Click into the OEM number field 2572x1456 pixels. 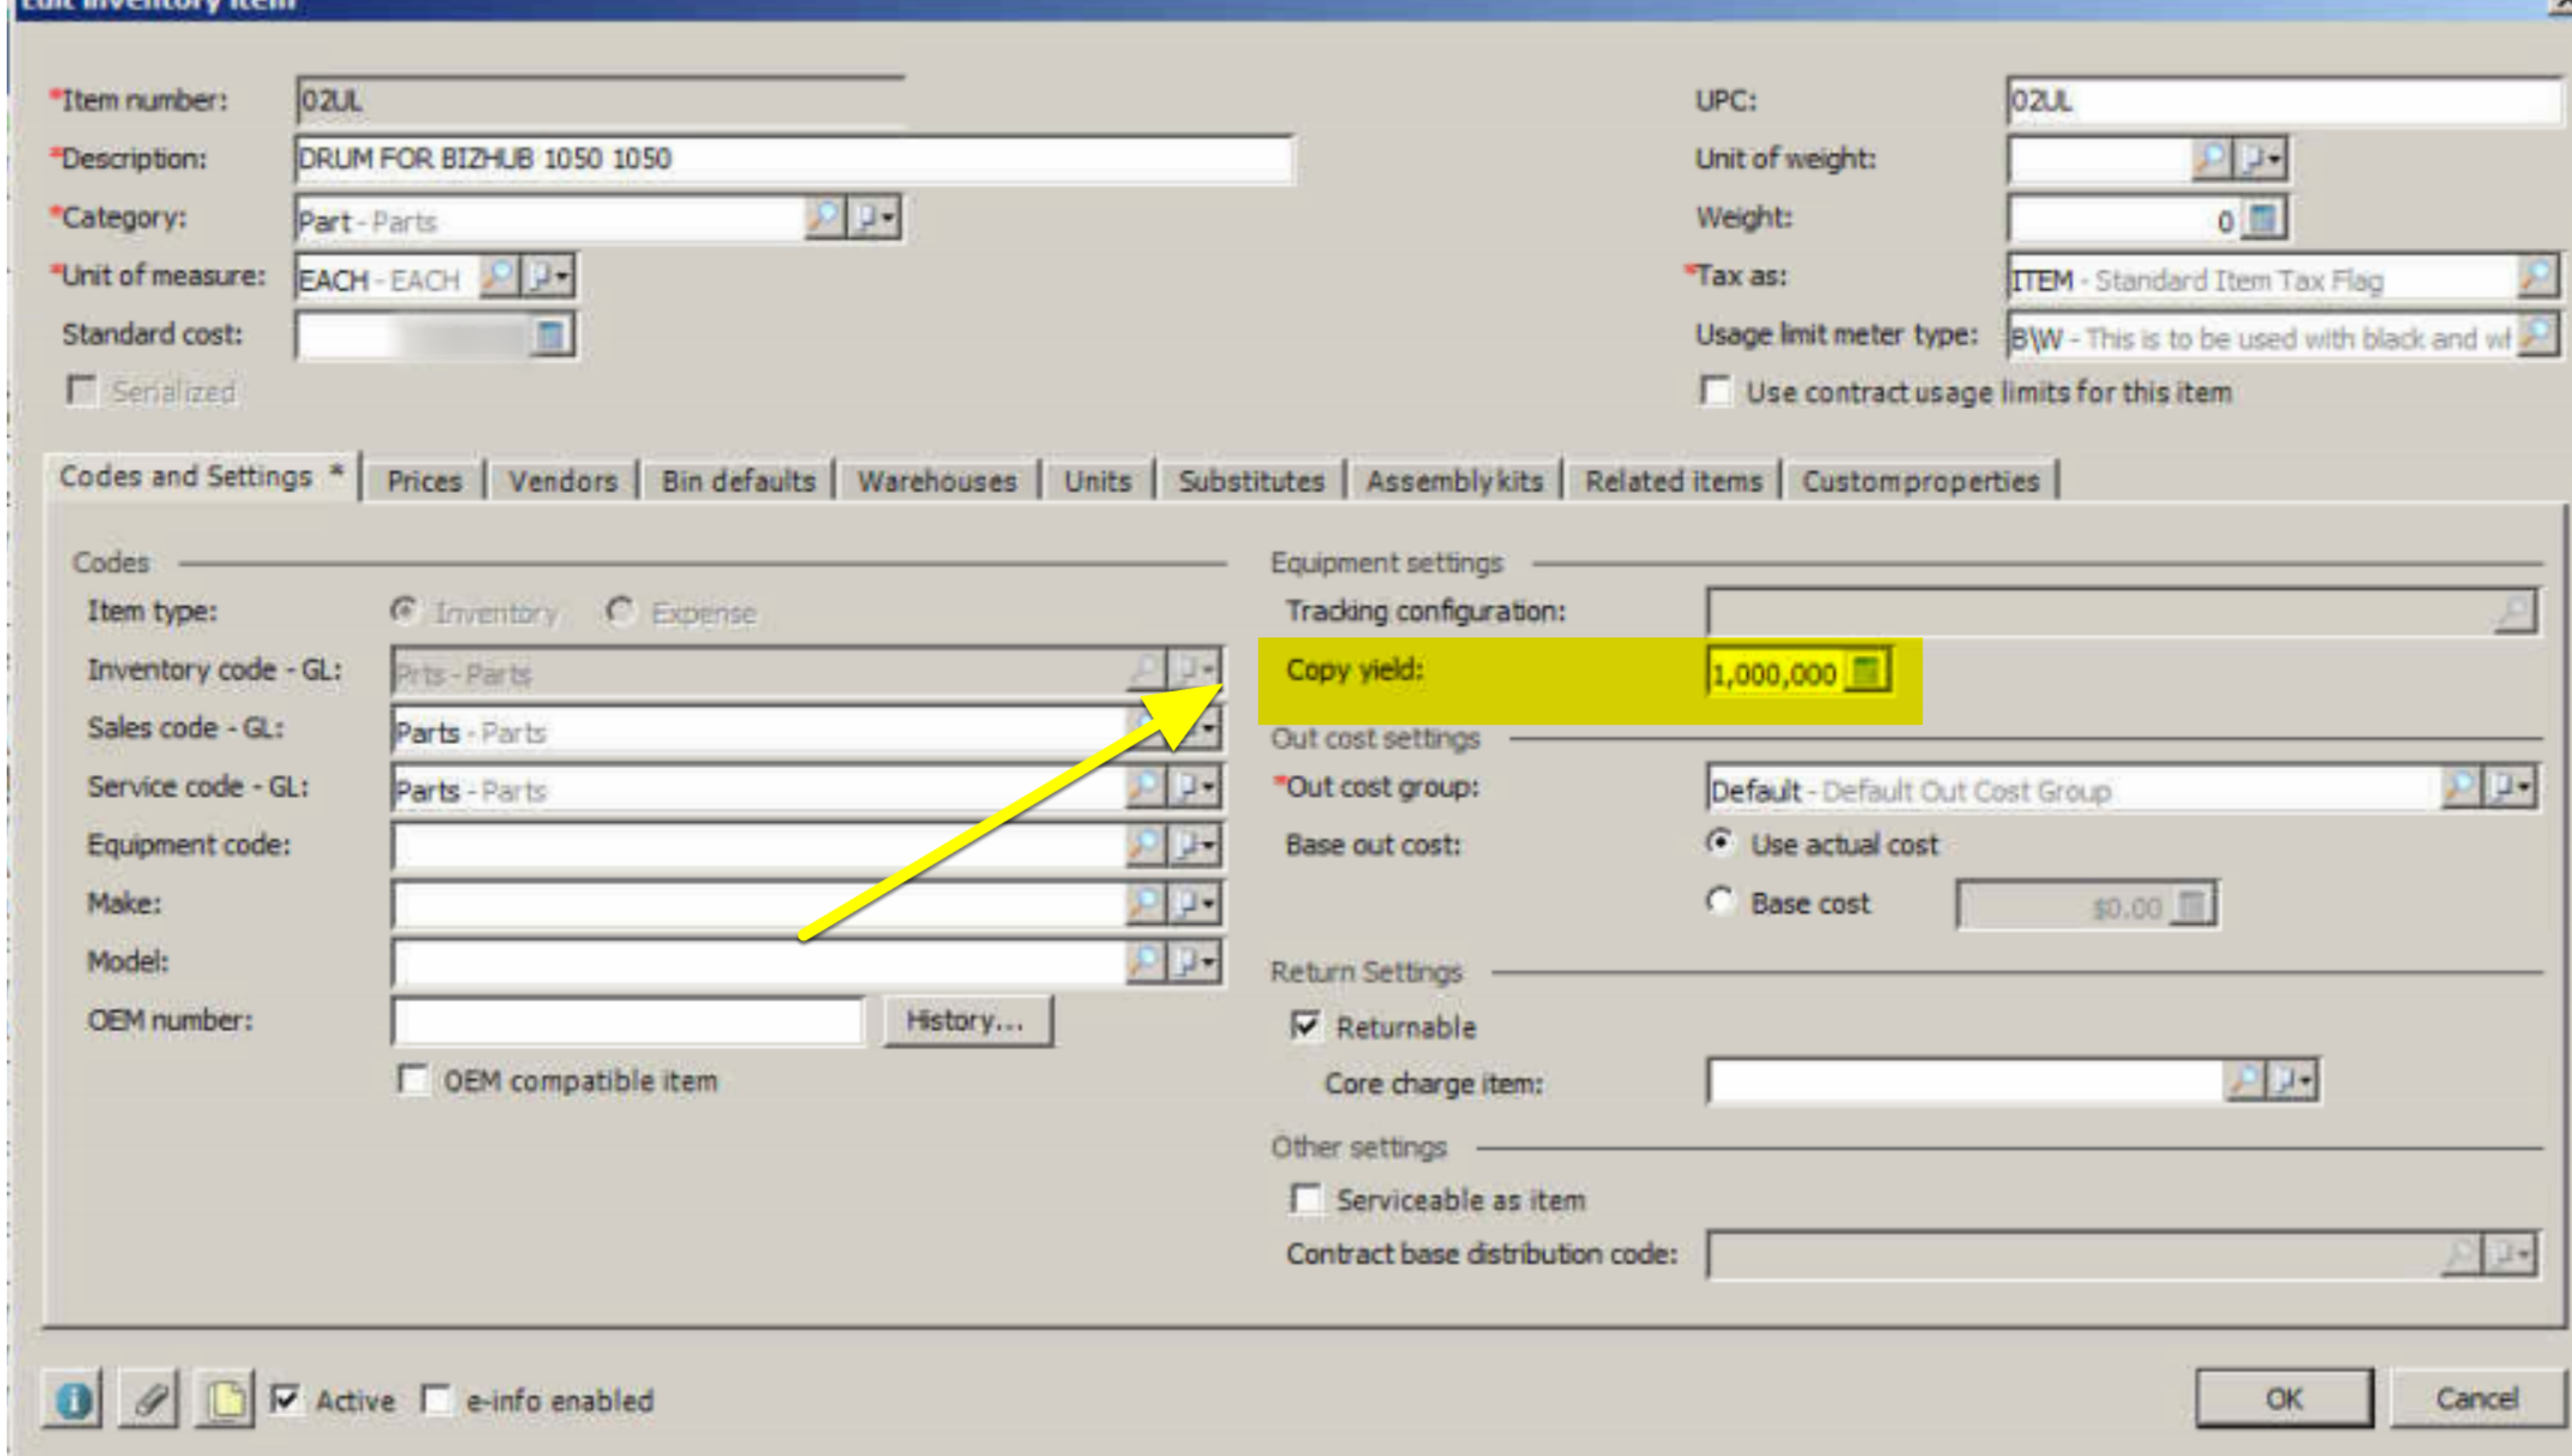tap(628, 1021)
